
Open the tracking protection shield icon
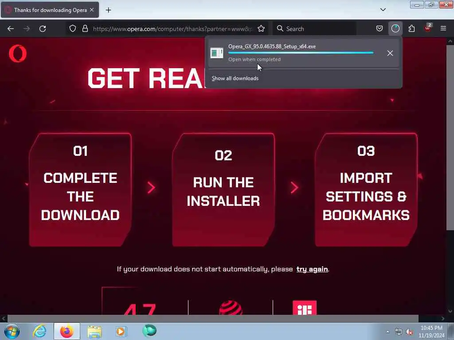tap(73, 29)
